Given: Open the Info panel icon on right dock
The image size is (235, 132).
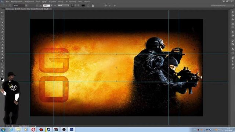Looking at the screenshot, I should click(x=232, y=15).
